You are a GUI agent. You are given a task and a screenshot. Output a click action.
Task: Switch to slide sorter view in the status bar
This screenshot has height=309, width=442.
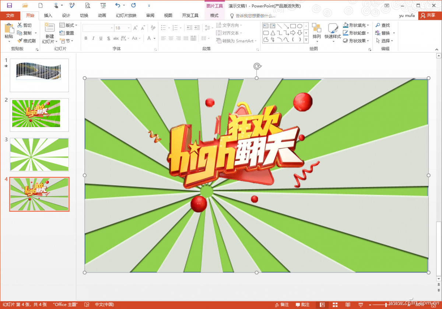point(335,305)
